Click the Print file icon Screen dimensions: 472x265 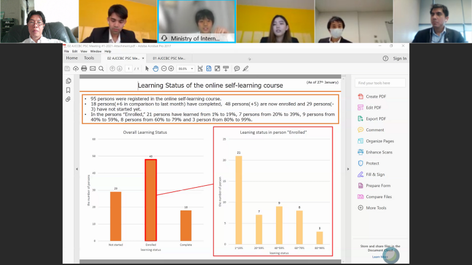[84, 69]
